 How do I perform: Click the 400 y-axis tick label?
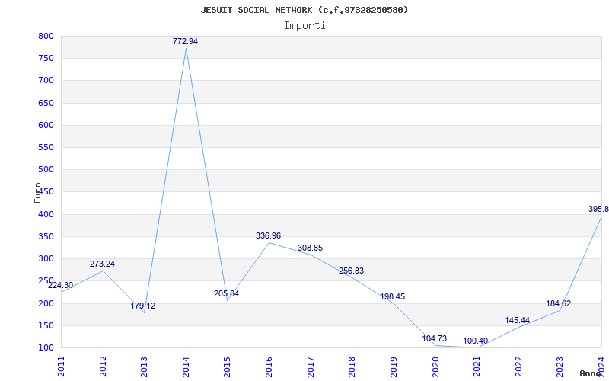pos(46,214)
